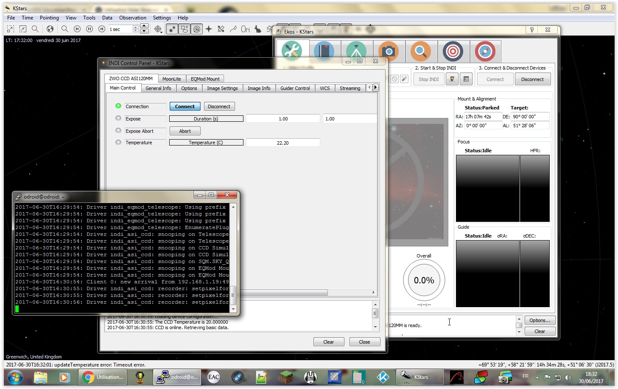Click the Ekos log scrollbar down arrow
This screenshot has width=618, height=389.
519,332
